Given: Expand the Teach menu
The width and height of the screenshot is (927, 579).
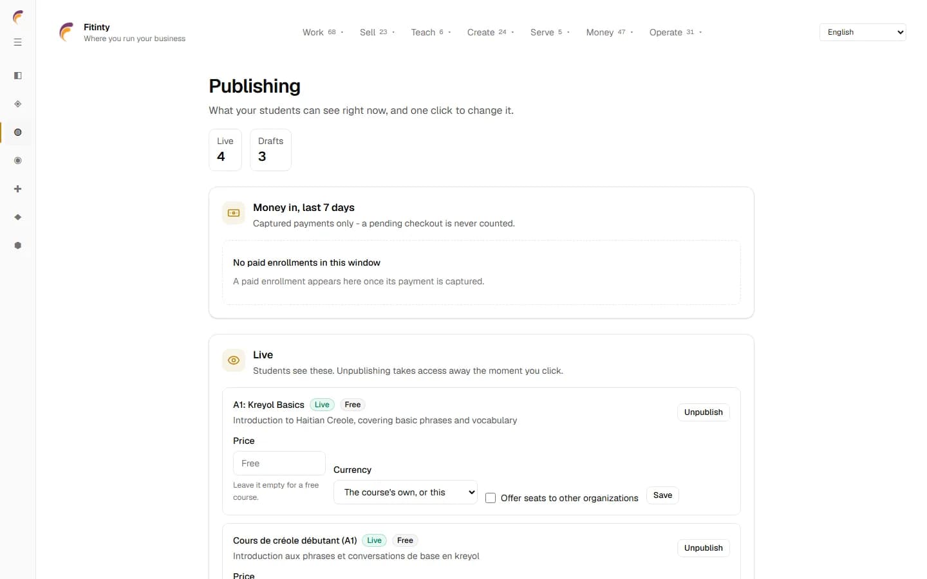Looking at the screenshot, I should pyautogui.click(x=431, y=32).
